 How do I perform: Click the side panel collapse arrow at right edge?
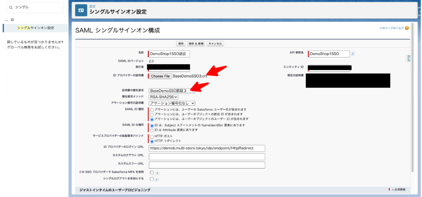click(x=409, y=59)
